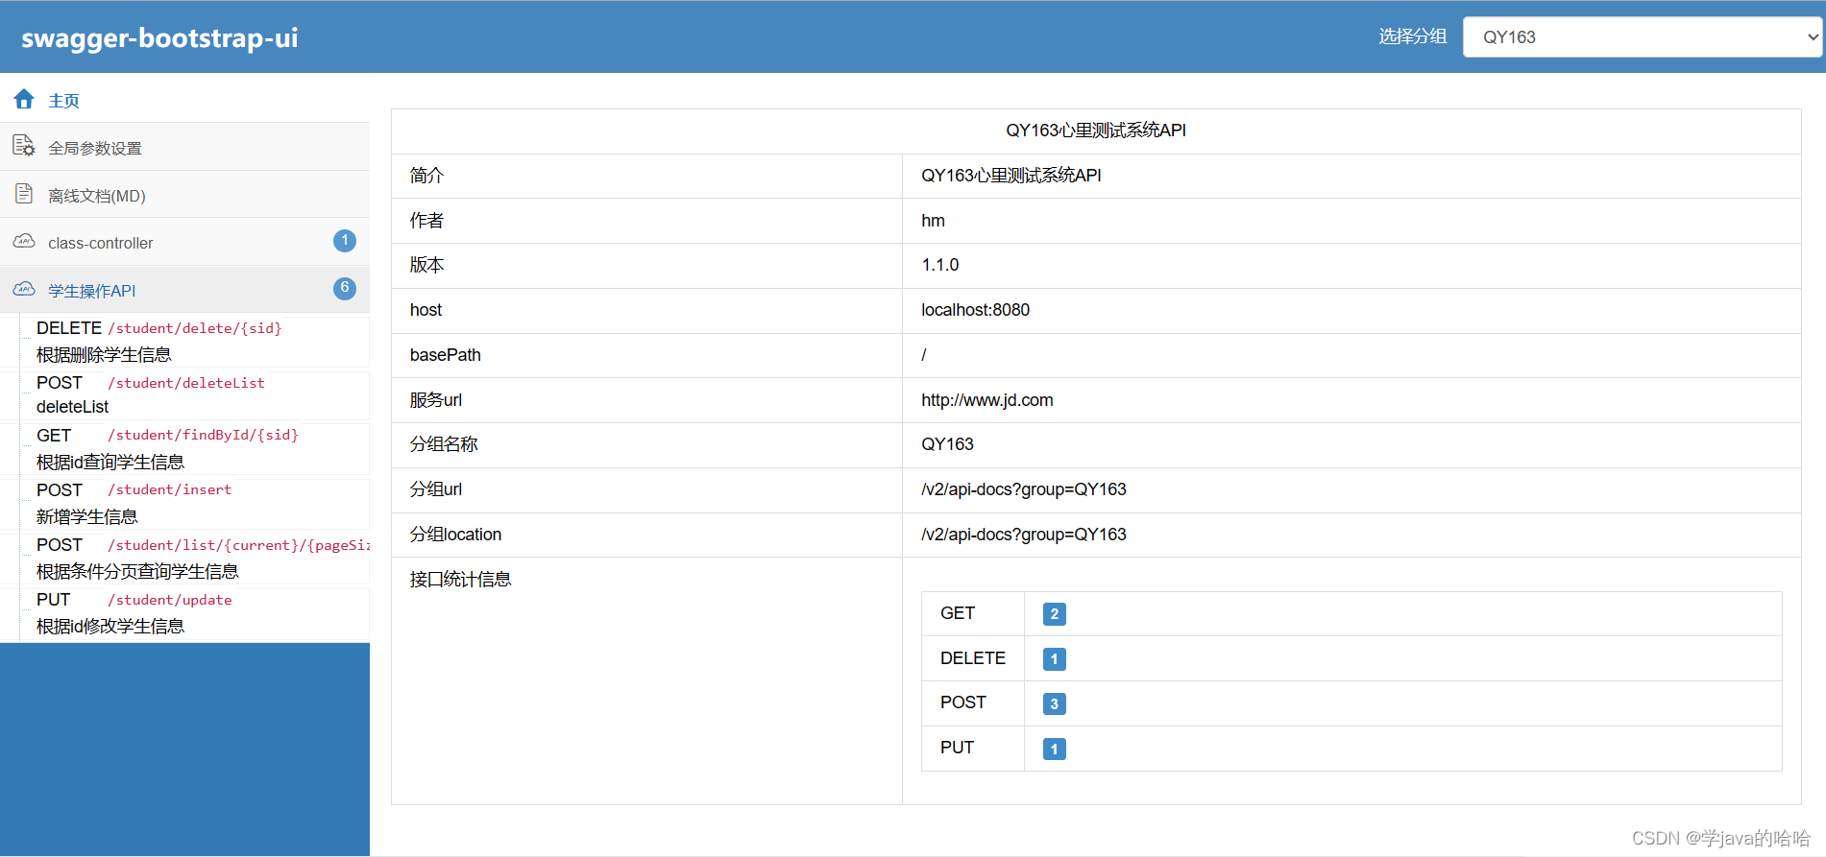Viewport: 1826px width, 857px height.
Task: Click the author value hm
Action: (x=933, y=221)
